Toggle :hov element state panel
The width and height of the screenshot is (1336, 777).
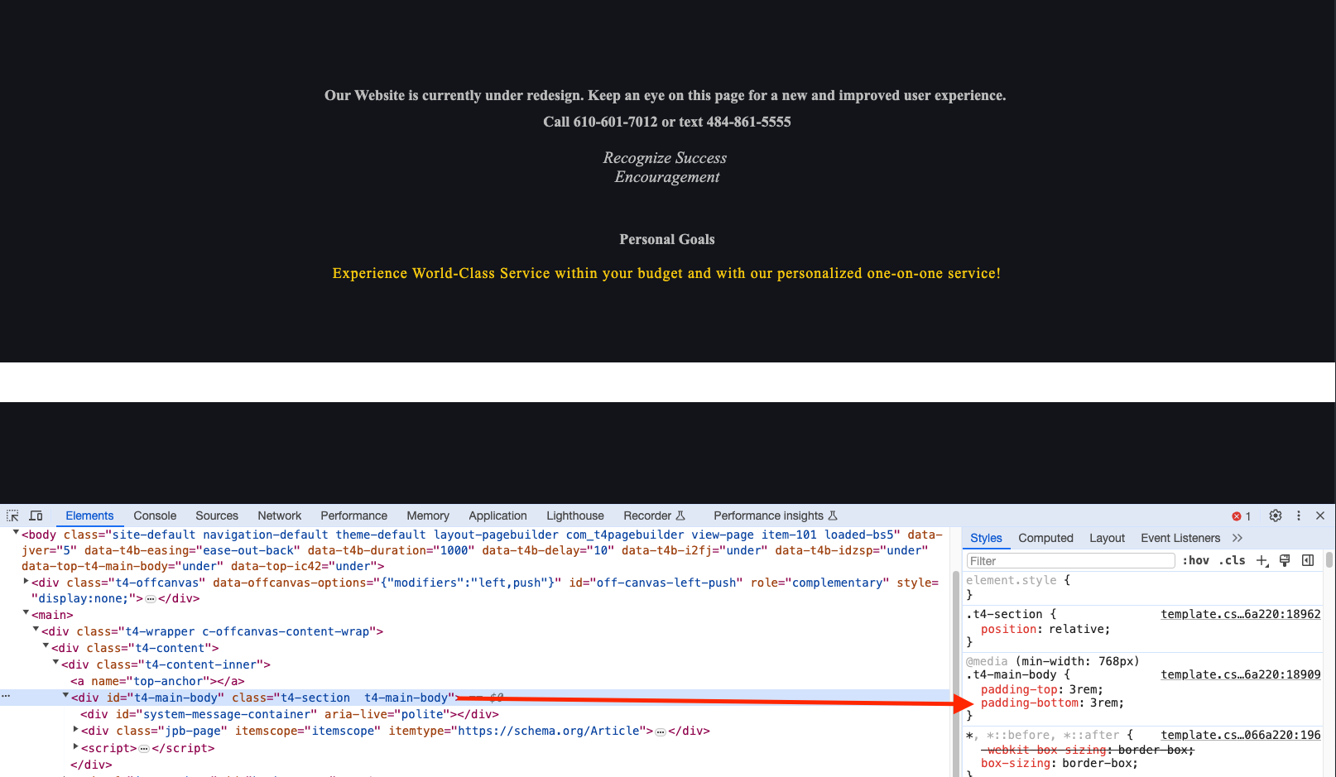pyautogui.click(x=1195, y=560)
